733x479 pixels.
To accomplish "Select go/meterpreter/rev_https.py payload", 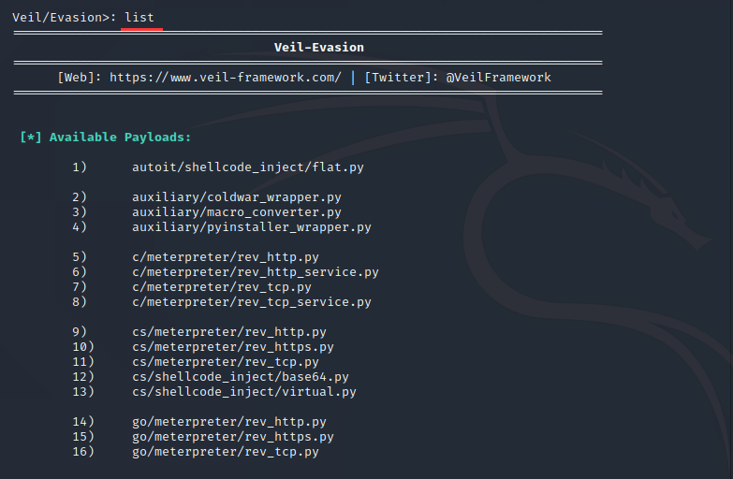I will point(233,437).
